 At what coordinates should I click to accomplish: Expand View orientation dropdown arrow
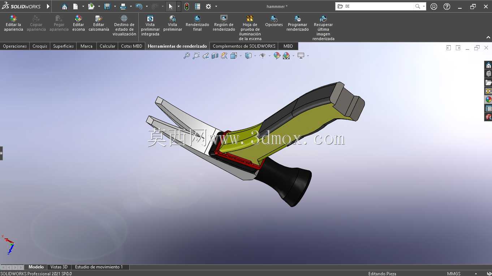coord(240,56)
